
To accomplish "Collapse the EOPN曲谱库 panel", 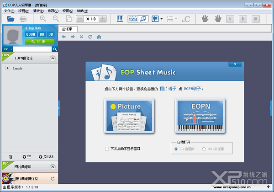I will point(53,59).
